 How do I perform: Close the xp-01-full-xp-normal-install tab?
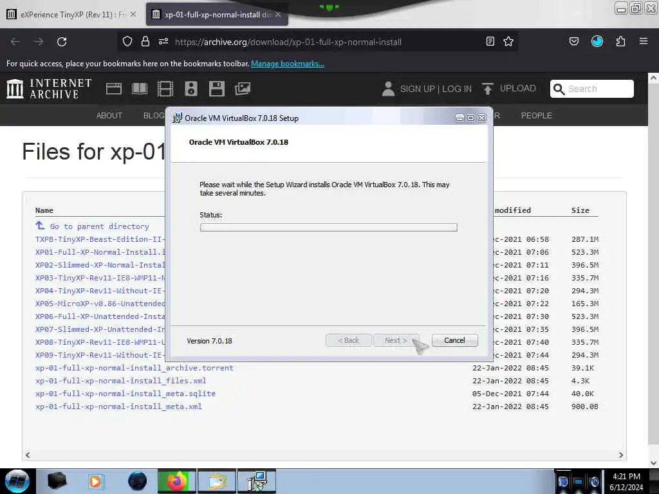pos(278,14)
